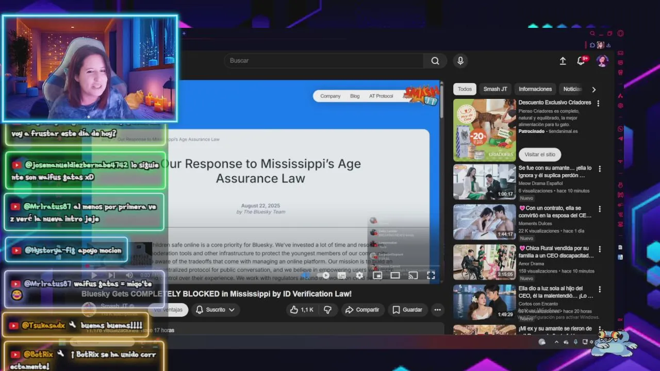Click AT Protocol link in Bluesky header

pos(381,96)
